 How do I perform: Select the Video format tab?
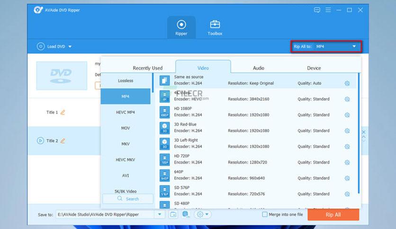point(203,67)
